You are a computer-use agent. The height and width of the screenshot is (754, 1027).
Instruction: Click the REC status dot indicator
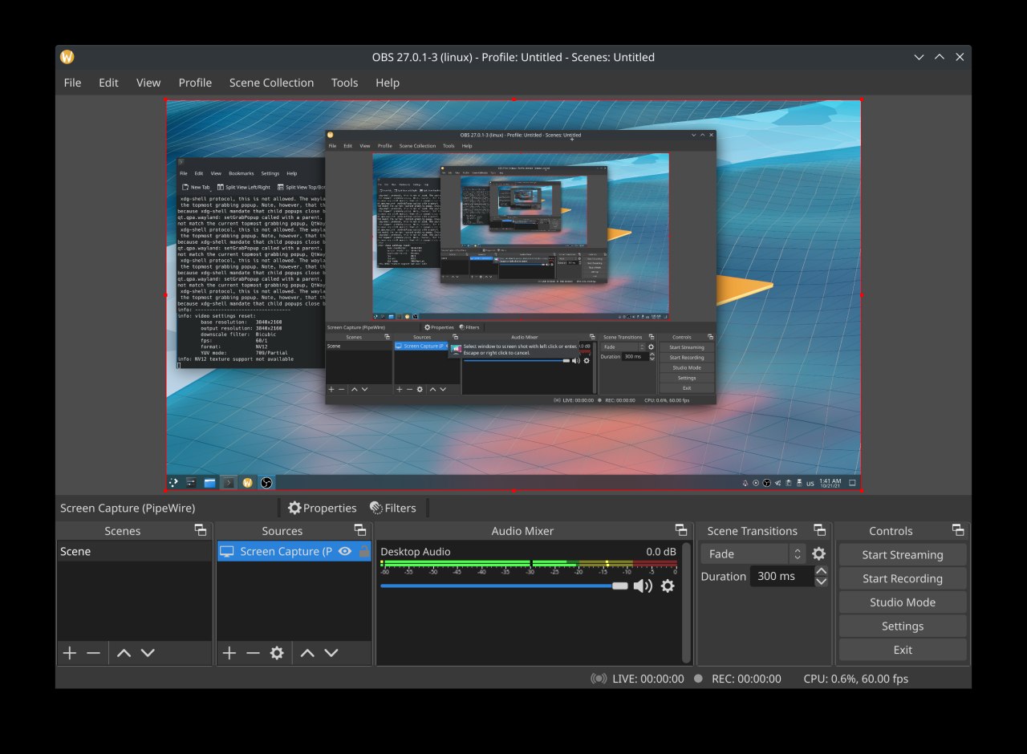pyautogui.click(x=698, y=679)
